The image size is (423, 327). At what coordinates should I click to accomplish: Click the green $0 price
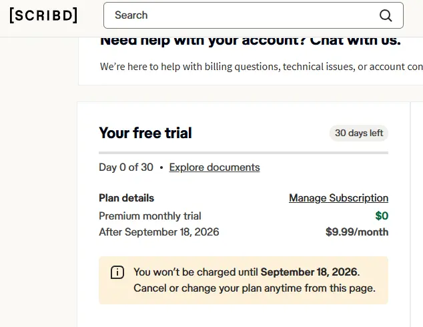(382, 216)
